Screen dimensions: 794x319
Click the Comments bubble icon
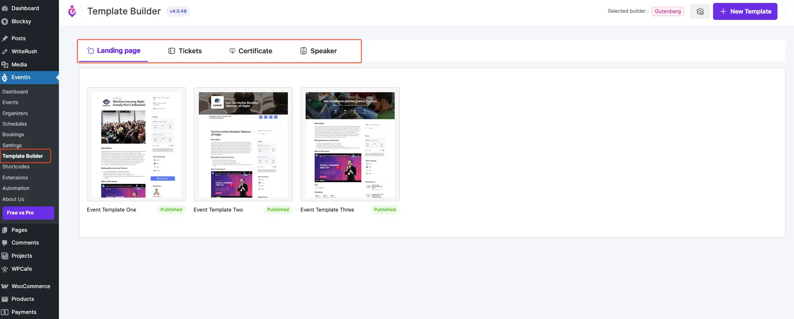tap(5, 243)
